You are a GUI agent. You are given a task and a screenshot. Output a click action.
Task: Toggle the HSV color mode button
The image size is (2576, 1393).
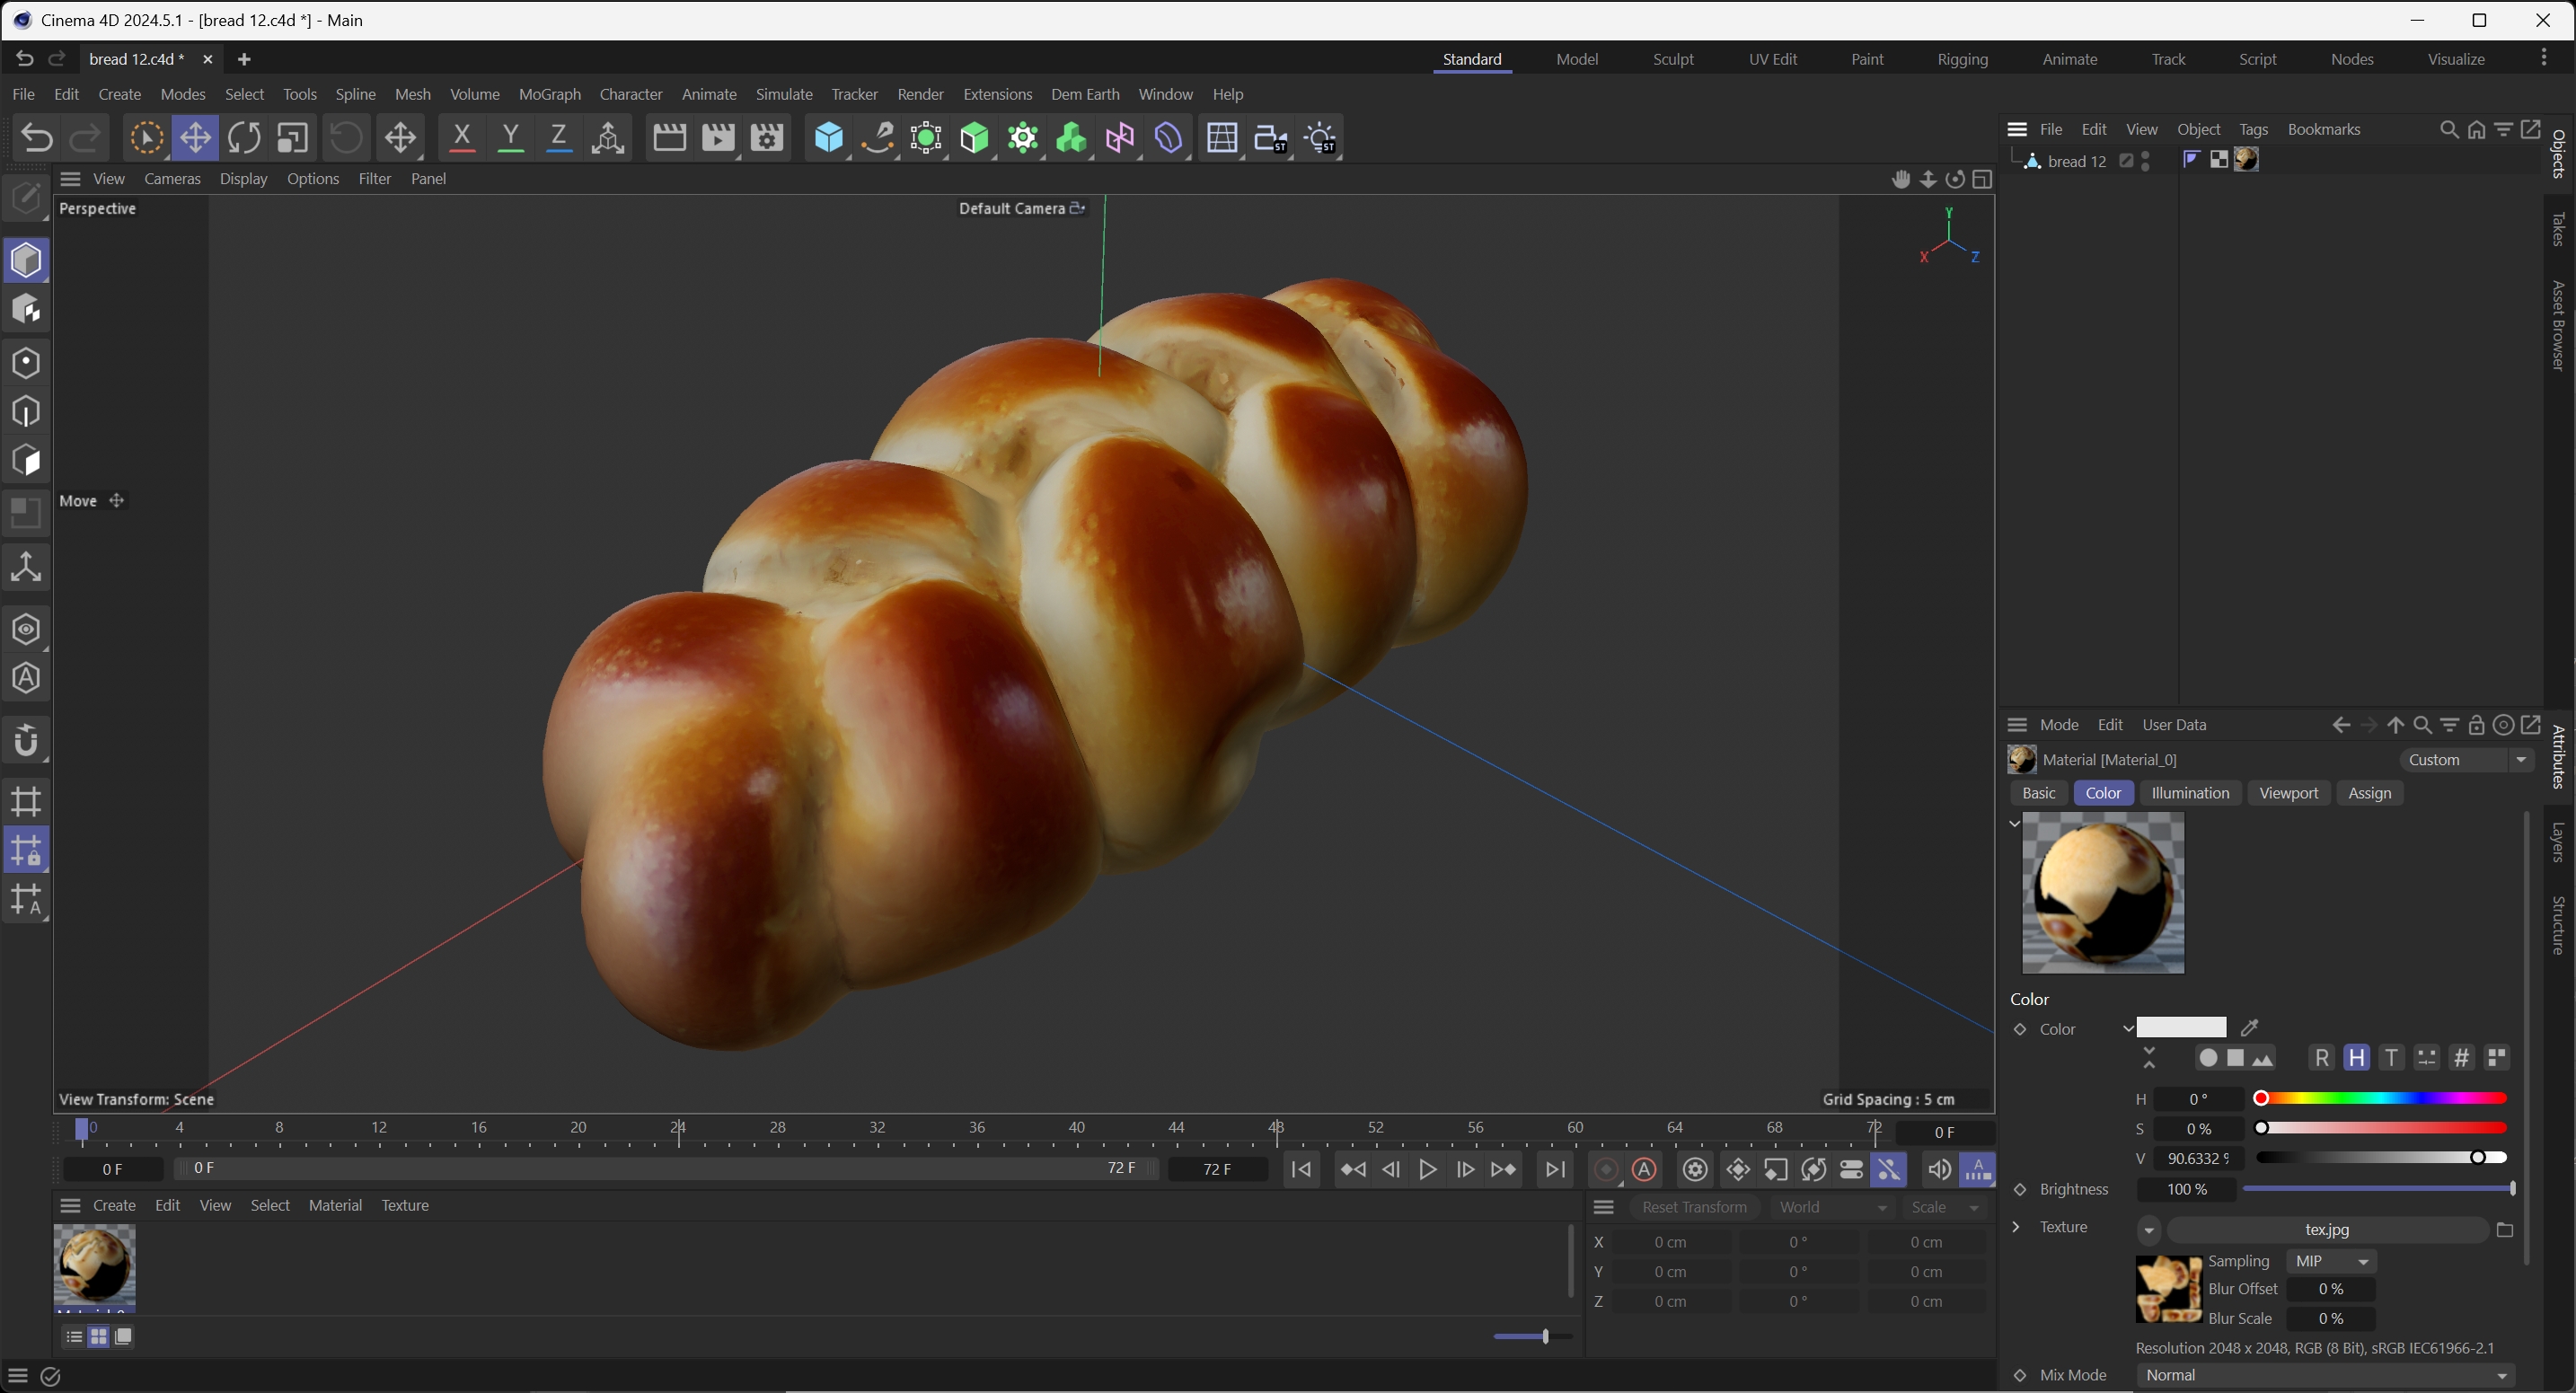pyautogui.click(x=2357, y=1058)
